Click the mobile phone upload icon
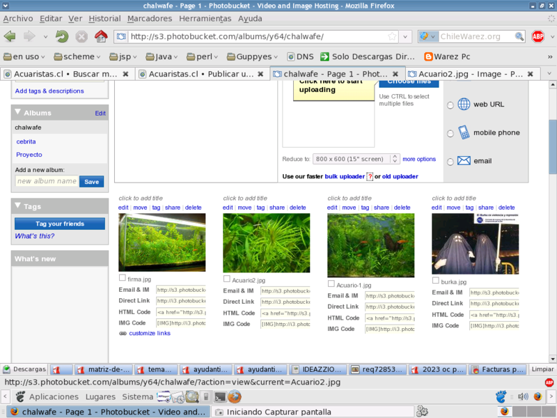This screenshot has height=418, width=557. (x=464, y=132)
